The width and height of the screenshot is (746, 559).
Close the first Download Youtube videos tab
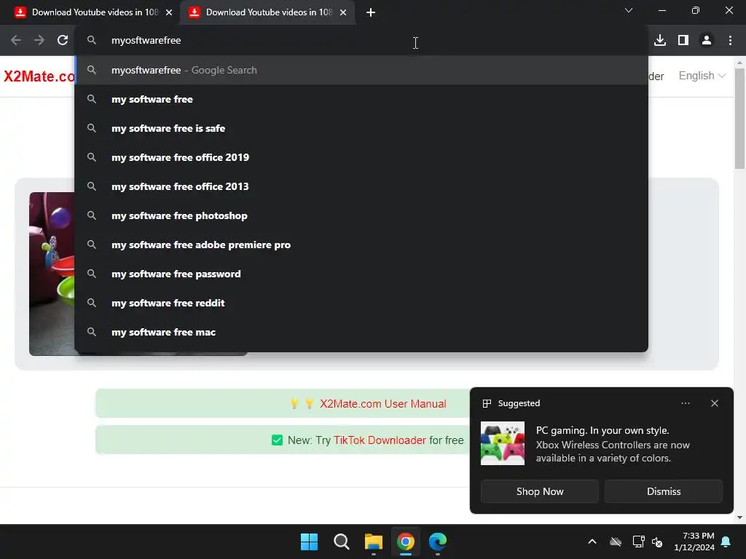point(169,12)
